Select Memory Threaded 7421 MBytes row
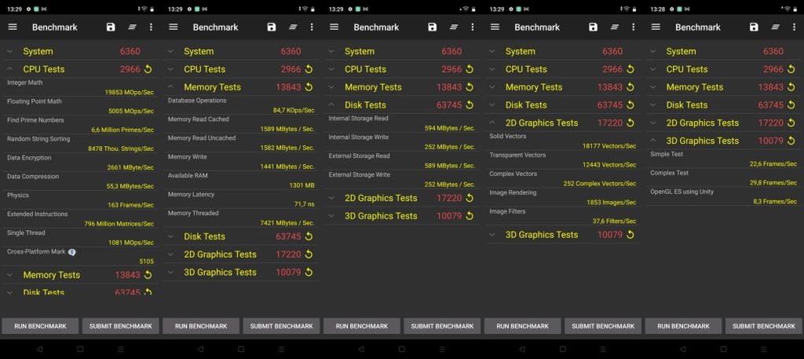This screenshot has width=804, height=359. pos(241,218)
